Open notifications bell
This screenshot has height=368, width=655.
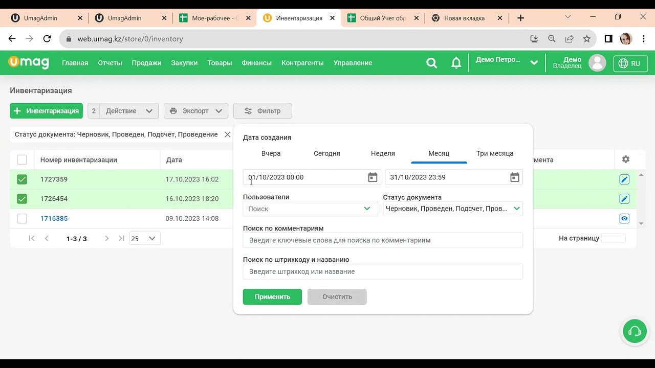click(456, 63)
